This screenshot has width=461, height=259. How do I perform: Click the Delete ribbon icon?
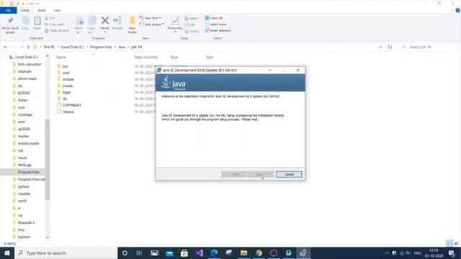coord(104,24)
